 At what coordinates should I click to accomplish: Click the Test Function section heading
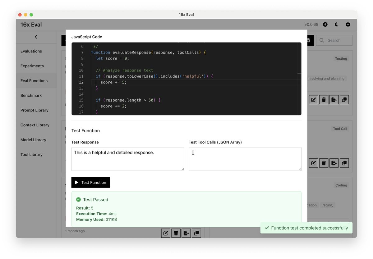coord(85,131)
